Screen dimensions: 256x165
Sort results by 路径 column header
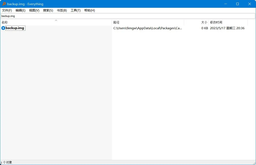tap(148, 22)
